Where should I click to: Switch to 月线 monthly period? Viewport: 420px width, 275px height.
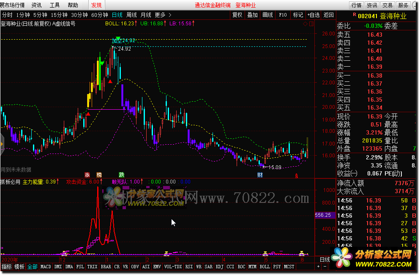[x=146, y=15]
